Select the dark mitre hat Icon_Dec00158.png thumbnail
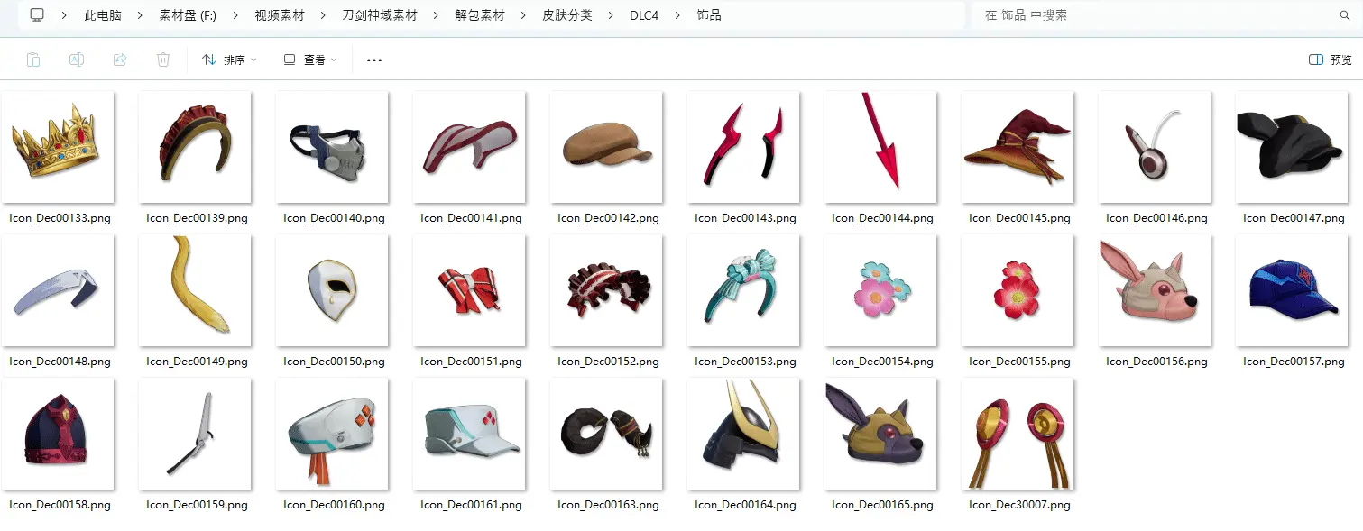The height and width of the screenshot is (531, 1363). pyautogui.click(x=58, y=434)
